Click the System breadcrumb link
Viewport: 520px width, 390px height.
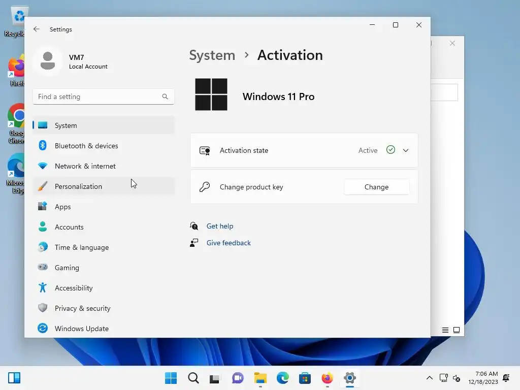tap(212, 55)
